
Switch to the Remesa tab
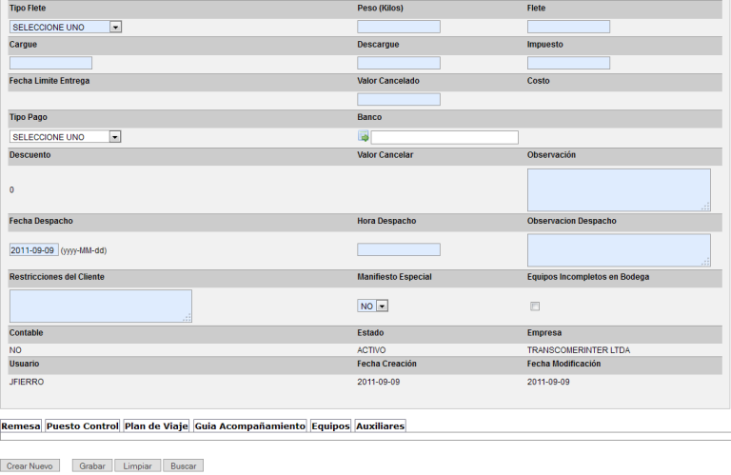[x=21, y=426]
